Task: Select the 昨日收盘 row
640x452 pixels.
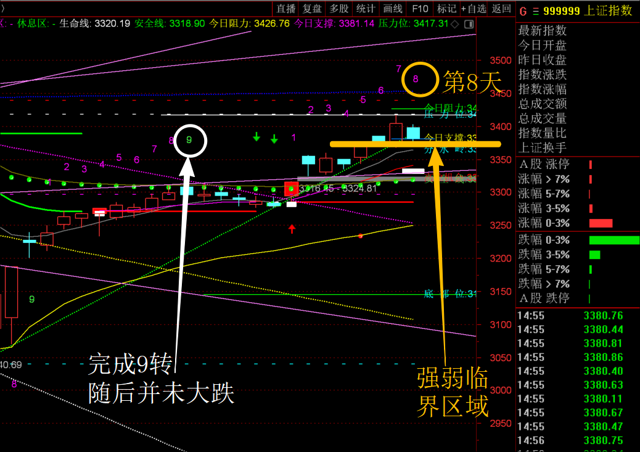Action: pos(578,60)
